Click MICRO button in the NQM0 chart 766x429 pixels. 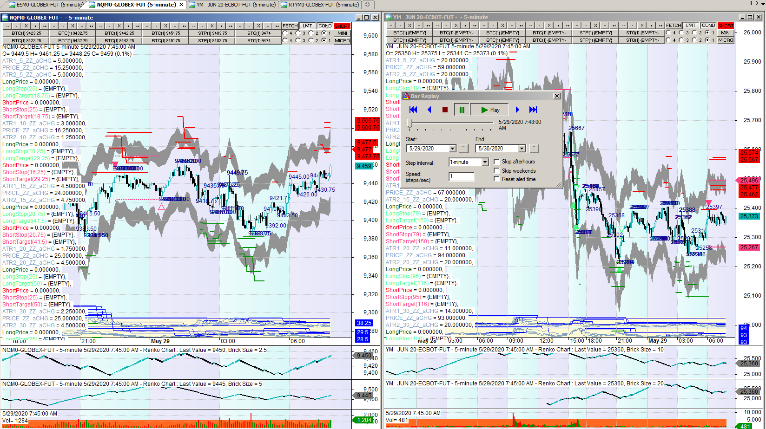342,40
